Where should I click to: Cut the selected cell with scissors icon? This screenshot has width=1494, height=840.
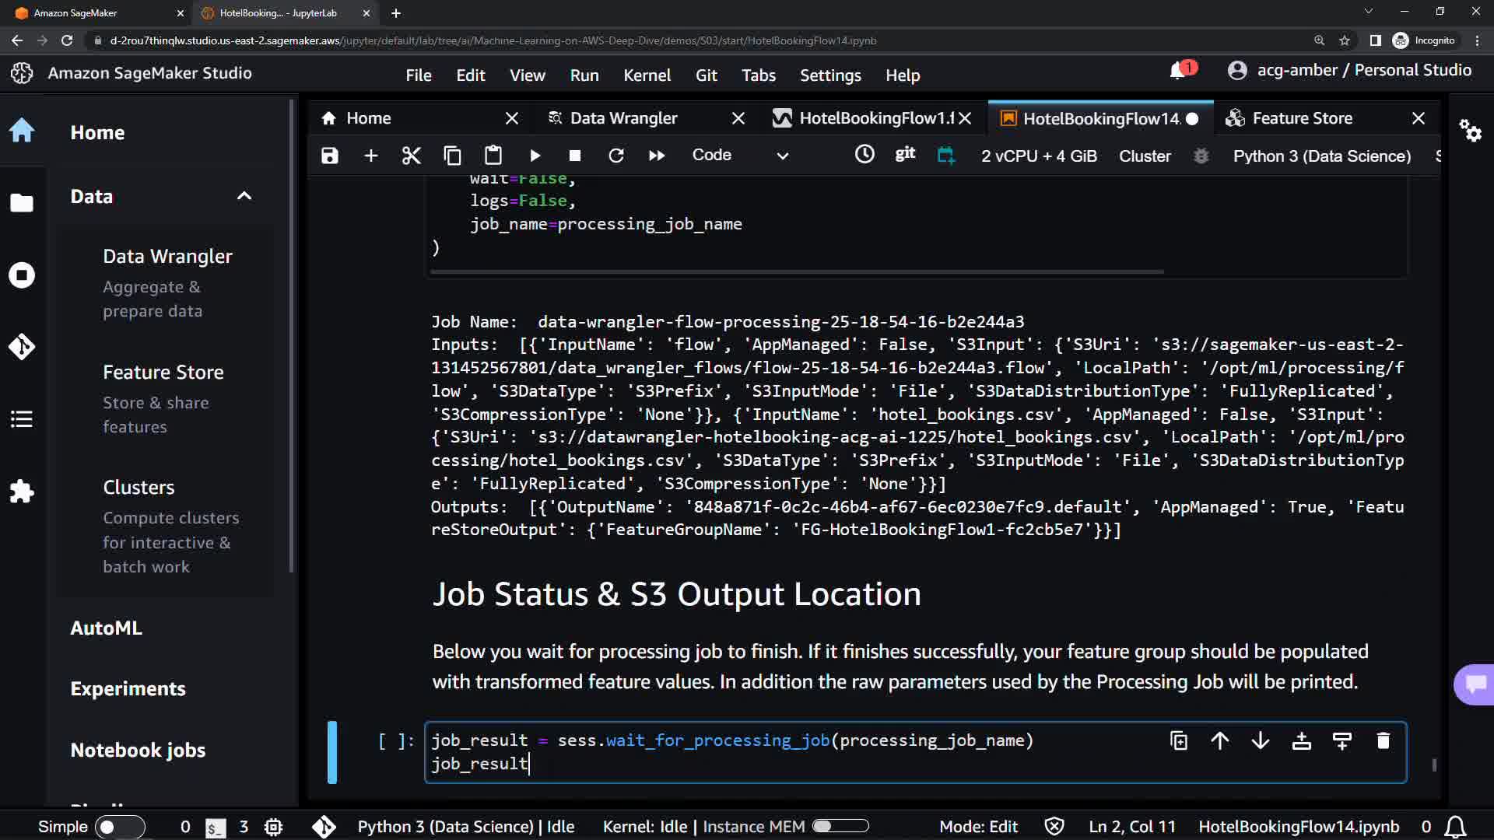pos(411,156)
